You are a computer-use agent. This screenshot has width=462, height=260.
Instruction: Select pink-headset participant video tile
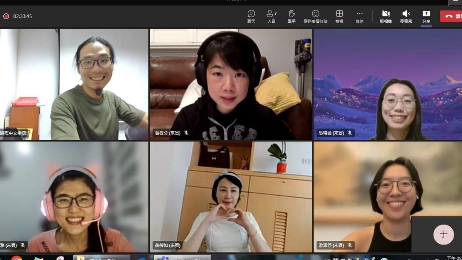pyautogui.click(x=74, y=197)
